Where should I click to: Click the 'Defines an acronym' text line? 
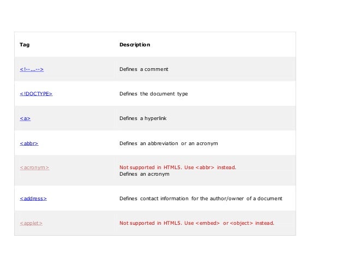(144, 174)
